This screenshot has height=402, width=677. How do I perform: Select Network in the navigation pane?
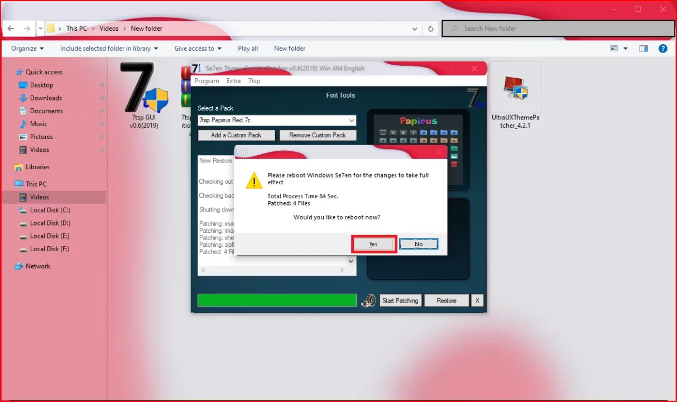[38, 266]
